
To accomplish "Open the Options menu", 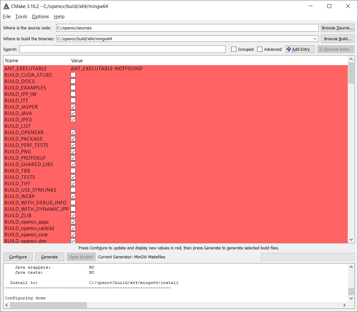I will tap(41, 16).
